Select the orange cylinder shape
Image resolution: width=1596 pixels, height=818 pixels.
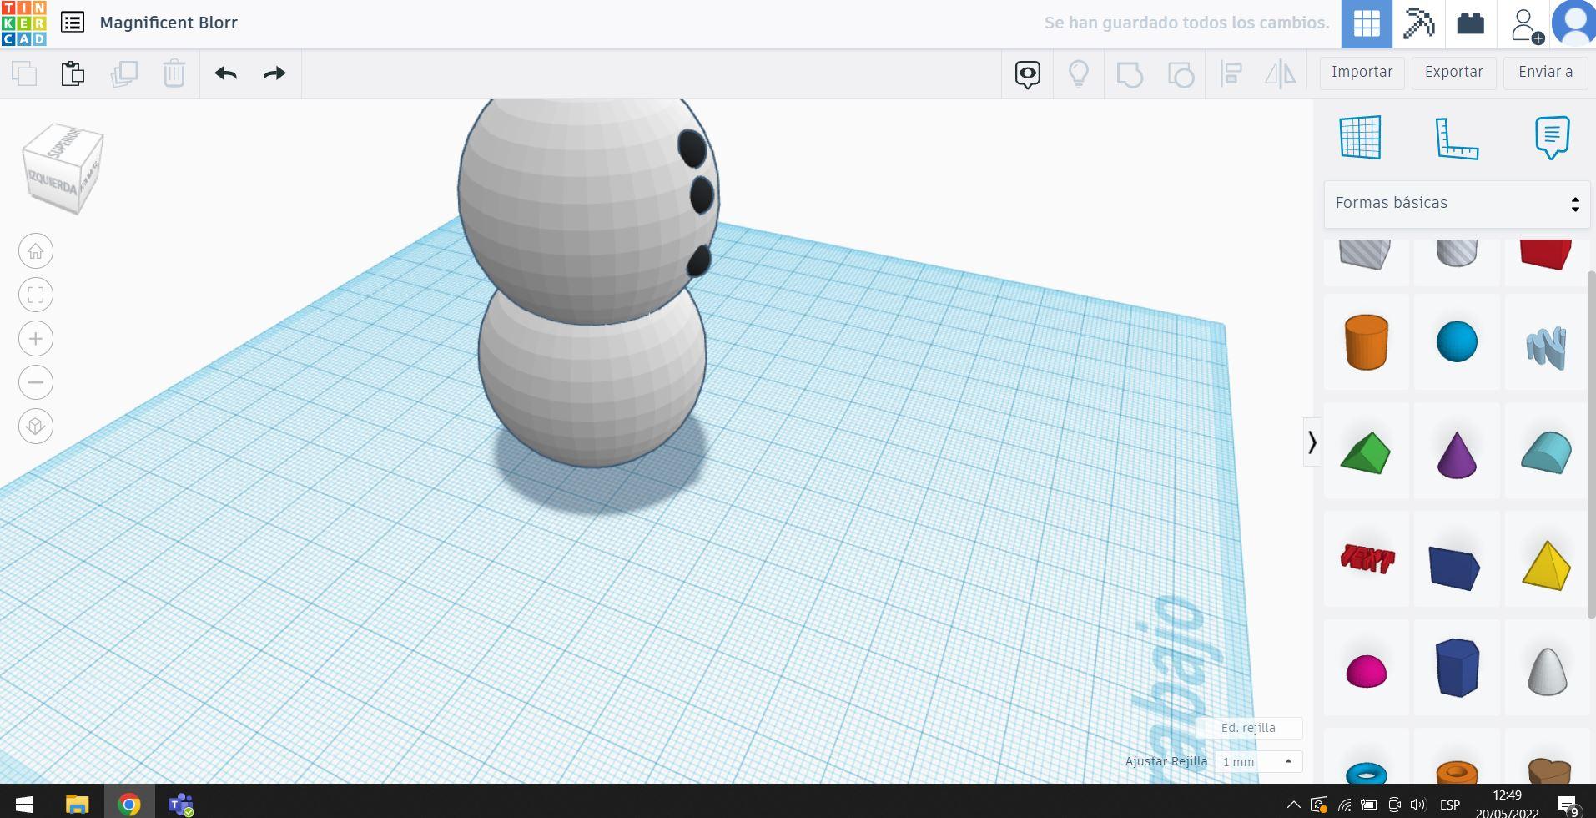click(1367, 342)
